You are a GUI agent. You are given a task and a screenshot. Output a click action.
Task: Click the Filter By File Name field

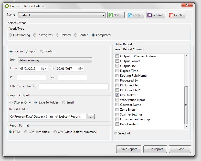(74, 86)
